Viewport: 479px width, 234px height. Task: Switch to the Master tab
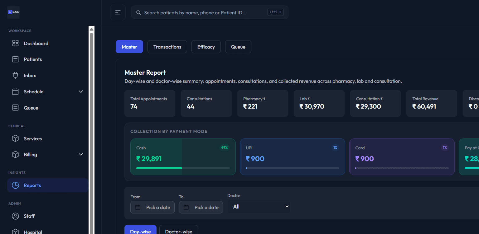click(129, 47)
